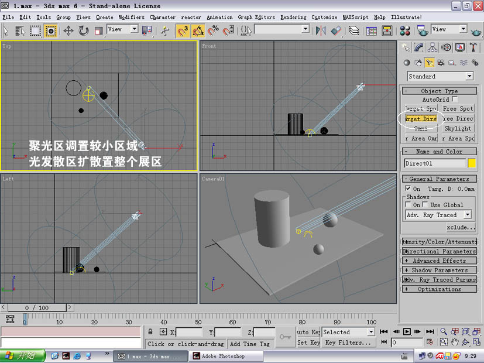Switch to the Utilities command panel
This screenshot has width=484, height=363.
(x=473, y=47)
